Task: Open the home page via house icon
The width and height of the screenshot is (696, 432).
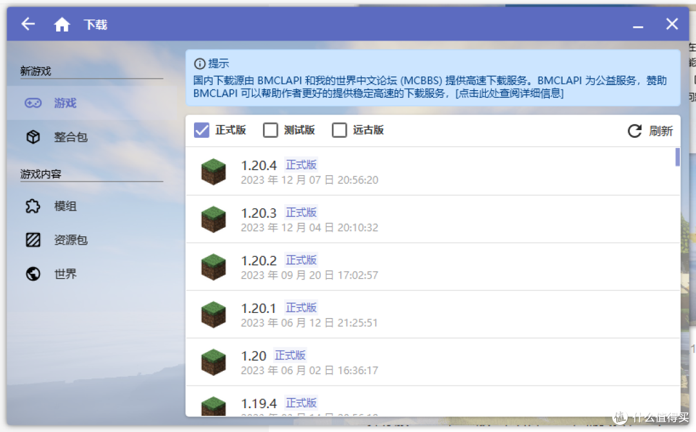Action: (62, 24)
